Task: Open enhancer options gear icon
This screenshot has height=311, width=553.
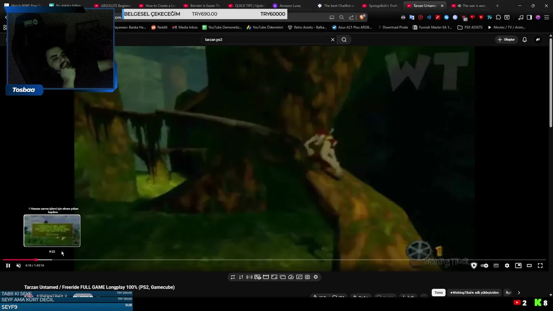Action: [316, 277]
